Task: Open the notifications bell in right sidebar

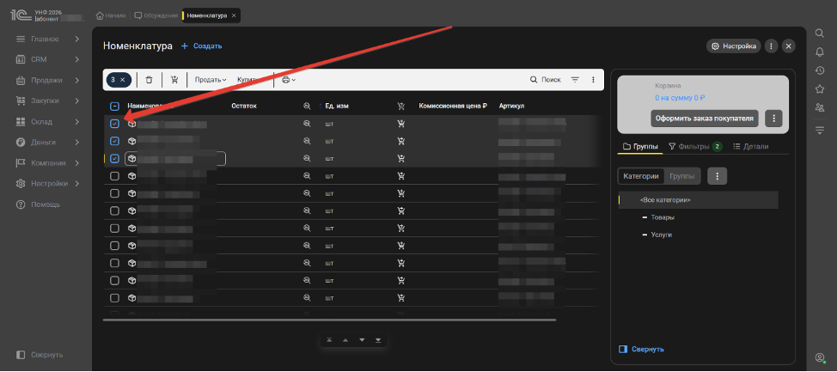Action: coord(819,52)
